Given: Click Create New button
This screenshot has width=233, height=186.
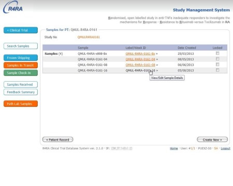Looking at the screenshot, I should (212, 139).
